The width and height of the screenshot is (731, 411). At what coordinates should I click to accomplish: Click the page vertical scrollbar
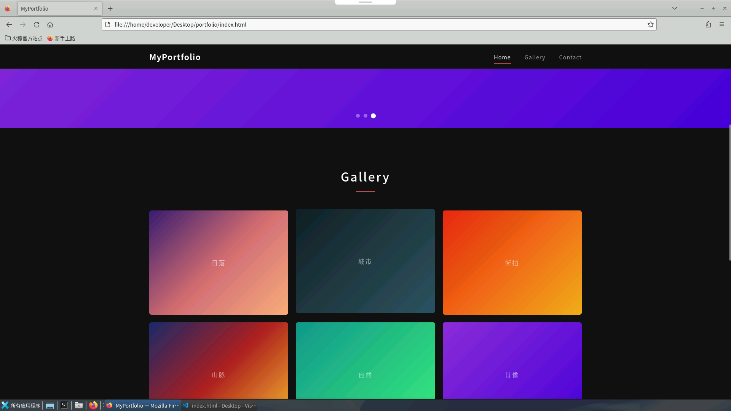click(729, 193)
